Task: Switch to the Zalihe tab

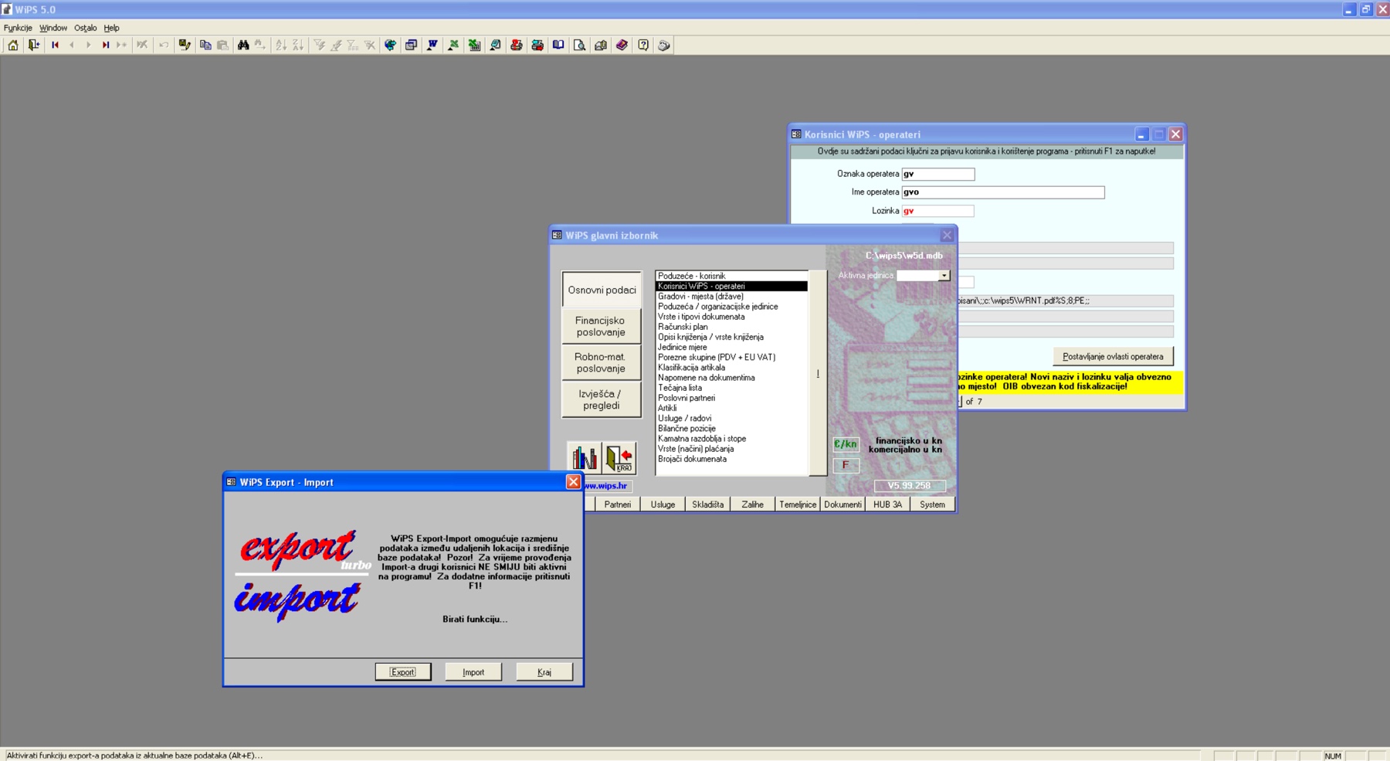Action: click(753, 505)
